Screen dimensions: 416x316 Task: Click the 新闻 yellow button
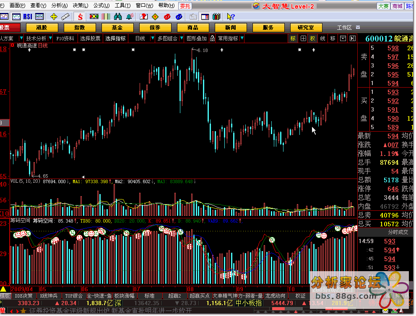coord(230,28)
